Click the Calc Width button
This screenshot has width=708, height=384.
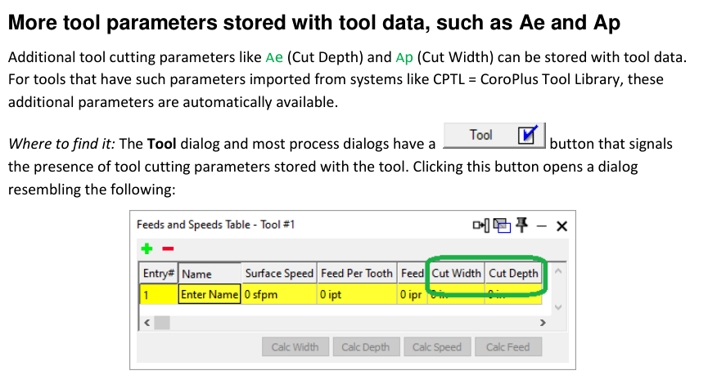295,347
